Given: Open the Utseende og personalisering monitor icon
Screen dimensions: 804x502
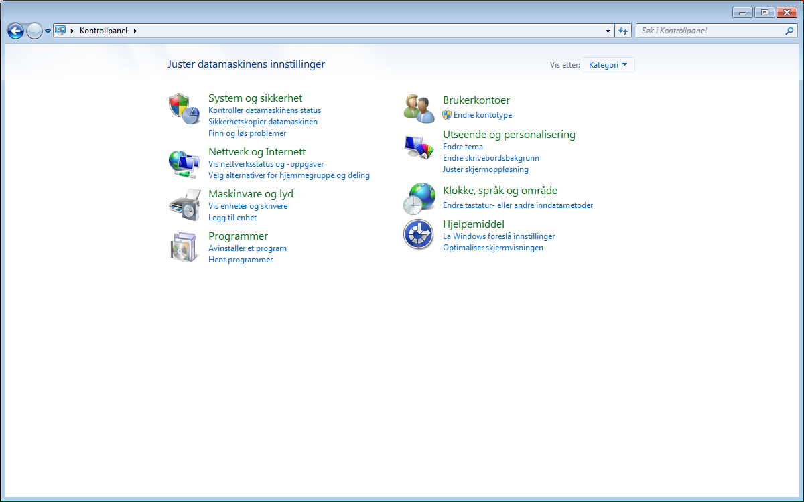Looking at the screenshot, I should 419,147.
